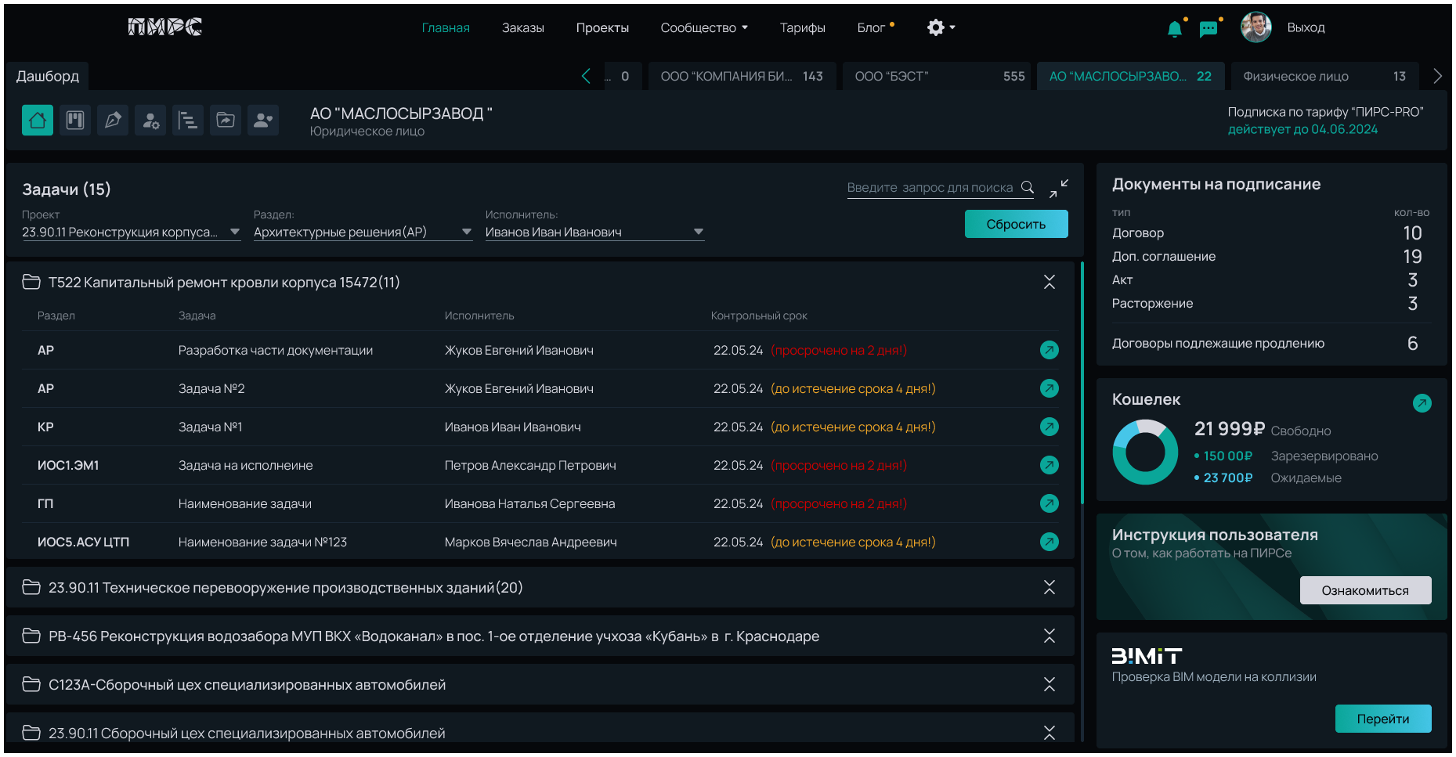Click the shared folder icon
Screen dimensions: 1456x757
226,121
